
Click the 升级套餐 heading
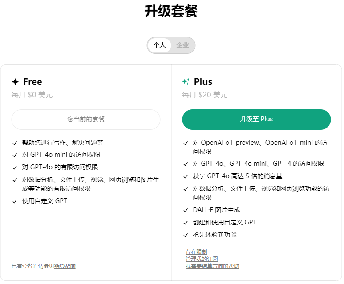point(171,11)
